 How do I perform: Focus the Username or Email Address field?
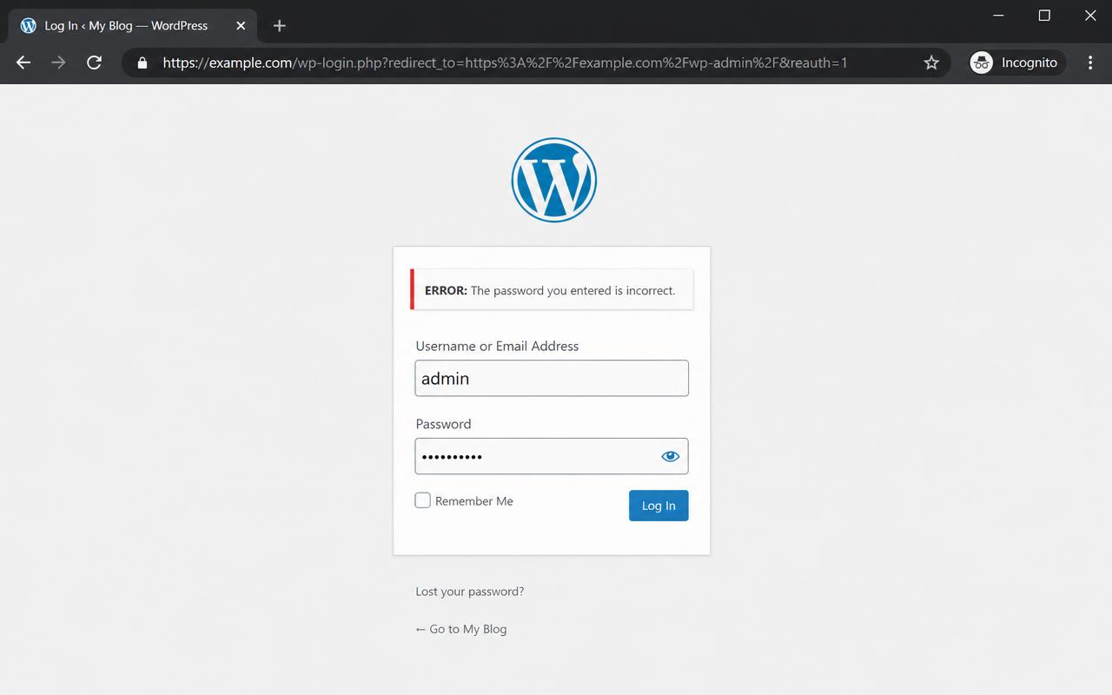[552, 379]
